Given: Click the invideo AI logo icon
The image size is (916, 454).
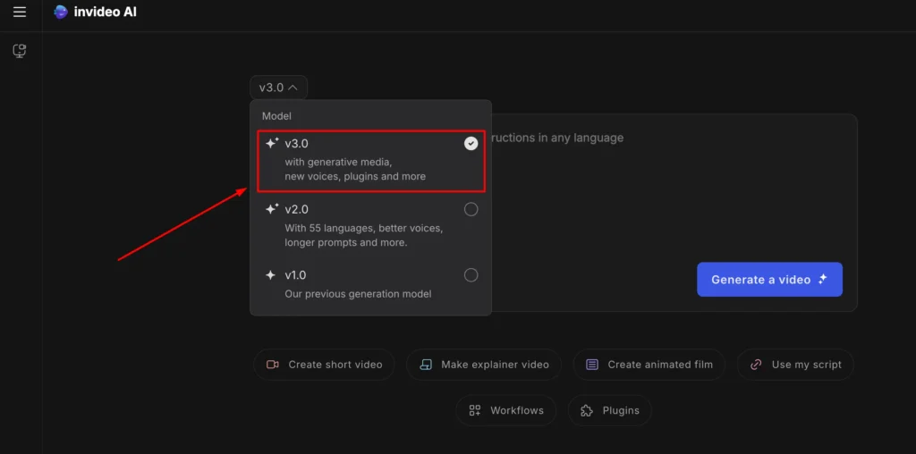Looking at the screenshot, I should tap(61, 12).
